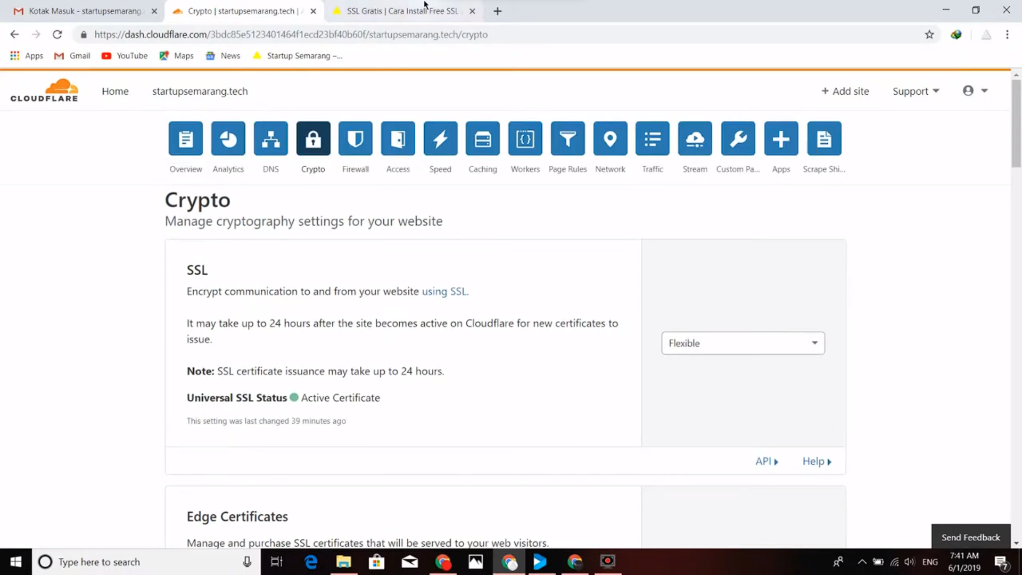Image resolution: width=1022 pixels, height=575 pixels.
Task: Follow the 'using SSL' link
Action: click(444, 291)
